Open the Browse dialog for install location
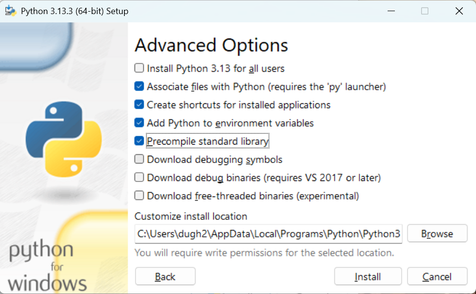Screen dimensions: 476x294 [x=437, y=233]
